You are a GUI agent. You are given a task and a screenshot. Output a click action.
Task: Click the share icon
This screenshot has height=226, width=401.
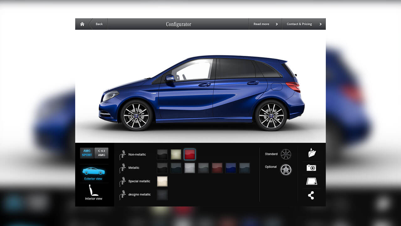click(x=311, y=195)
